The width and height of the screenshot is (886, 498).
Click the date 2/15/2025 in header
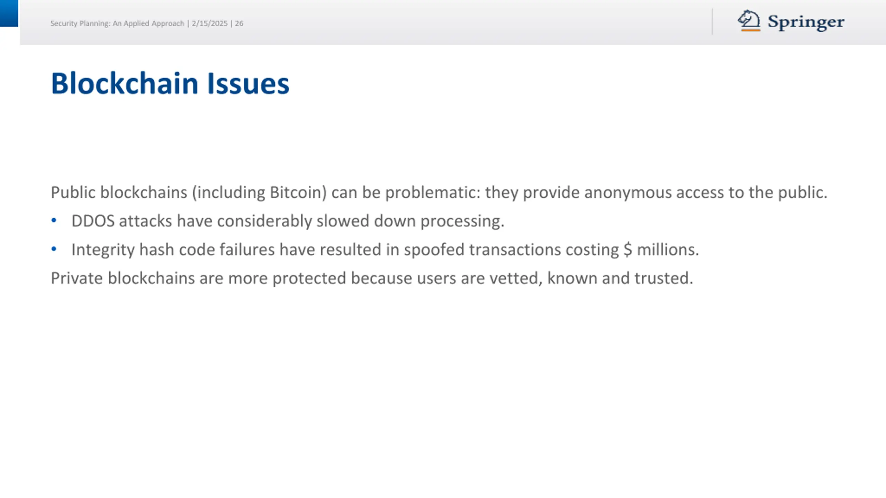[x=210, y=23]
